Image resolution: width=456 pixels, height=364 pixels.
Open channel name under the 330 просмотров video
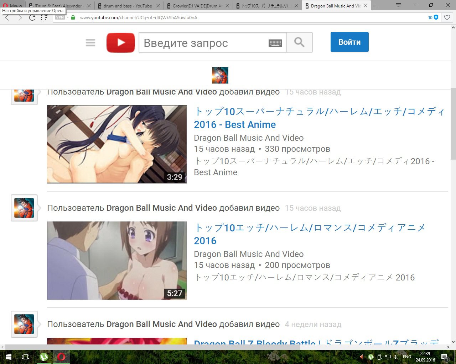[x=249, y=138]
